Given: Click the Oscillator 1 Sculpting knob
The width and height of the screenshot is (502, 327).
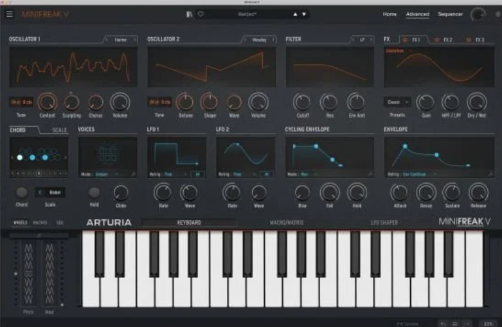Looking at the screenshot, I should pos(71,102).
